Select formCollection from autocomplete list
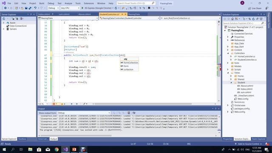Image resolution: width=272 pixels, height=153 pixels. [x=129, y=62]
